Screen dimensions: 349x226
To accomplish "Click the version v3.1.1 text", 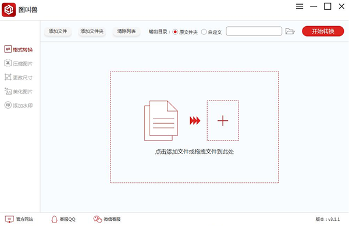I will tap(327, 220).
